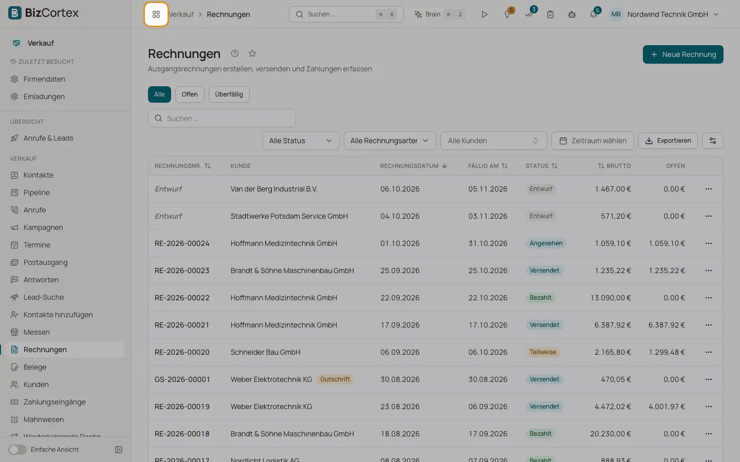The height and width of the screenshot is (462, 740).
Task: Select the Offen filter tab
Action: coord(190,94)
